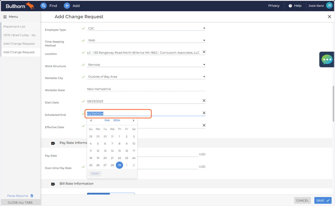335x206 pixels.
Task: Open the Help question mark icon
Action: click(290, 6)
